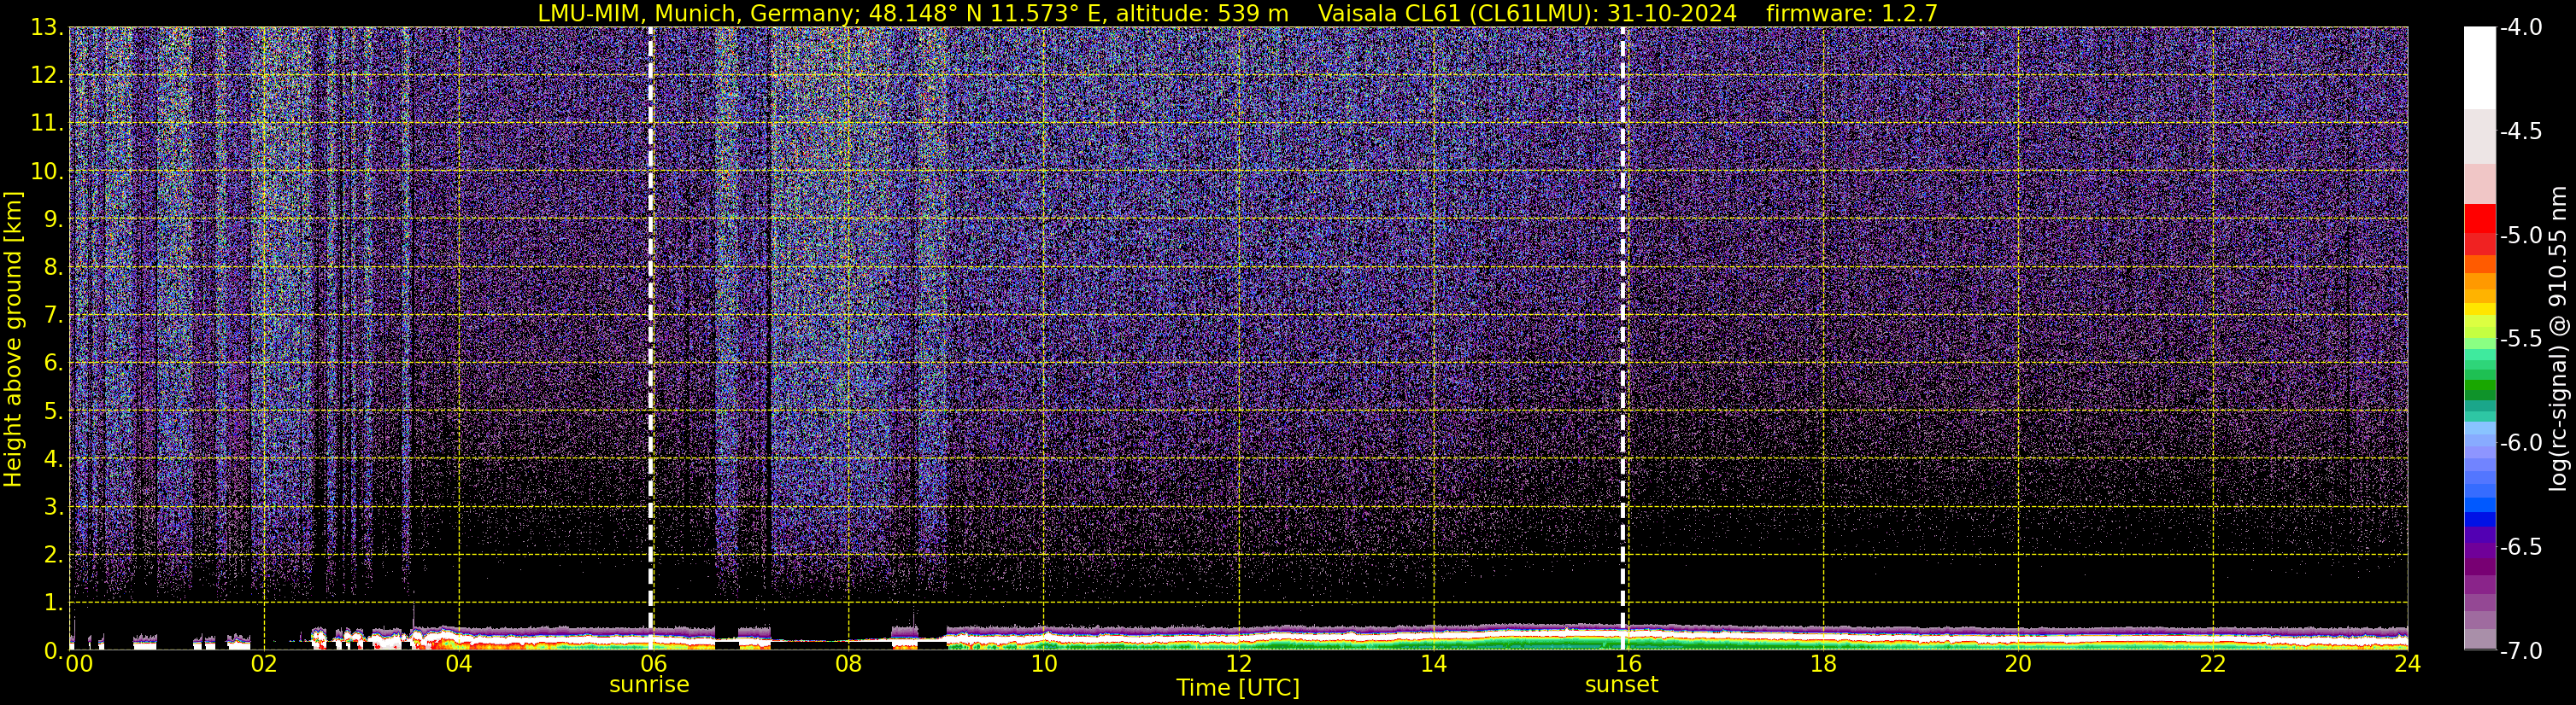Click the 'Time [UTC]' axis label
Image resolution: width=2576 pixels, height=705 pixels.
(1237, 688)
